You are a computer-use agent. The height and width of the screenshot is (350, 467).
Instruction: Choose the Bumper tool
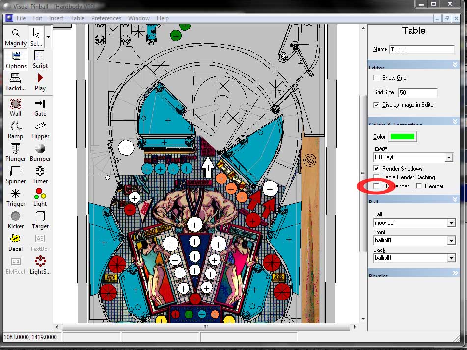click(40, 152)
